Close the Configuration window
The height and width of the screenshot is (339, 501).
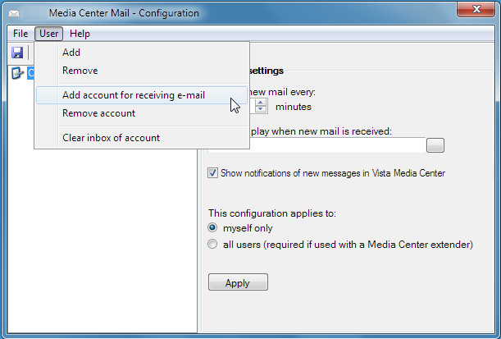[x=476, y=9]
